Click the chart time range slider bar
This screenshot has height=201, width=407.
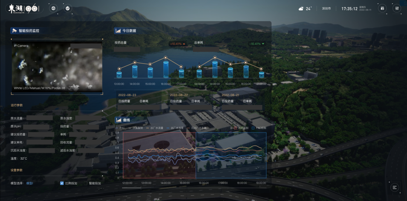click(x=132, y=187)
